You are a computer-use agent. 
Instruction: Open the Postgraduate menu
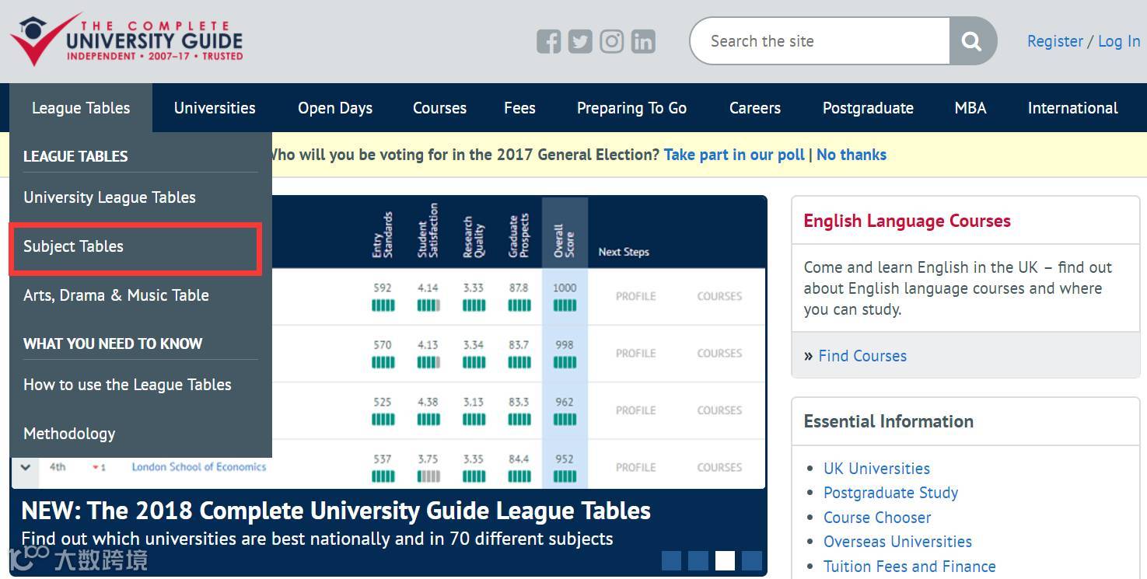tap(868, 108)
